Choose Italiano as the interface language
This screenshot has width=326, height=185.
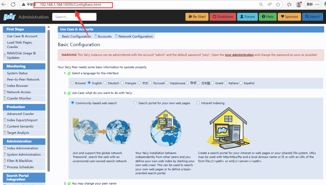coord(226,83)
